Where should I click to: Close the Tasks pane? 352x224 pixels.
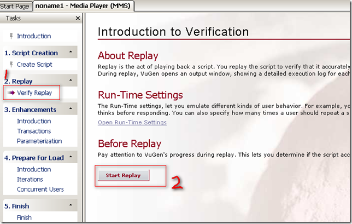point(78,18)
